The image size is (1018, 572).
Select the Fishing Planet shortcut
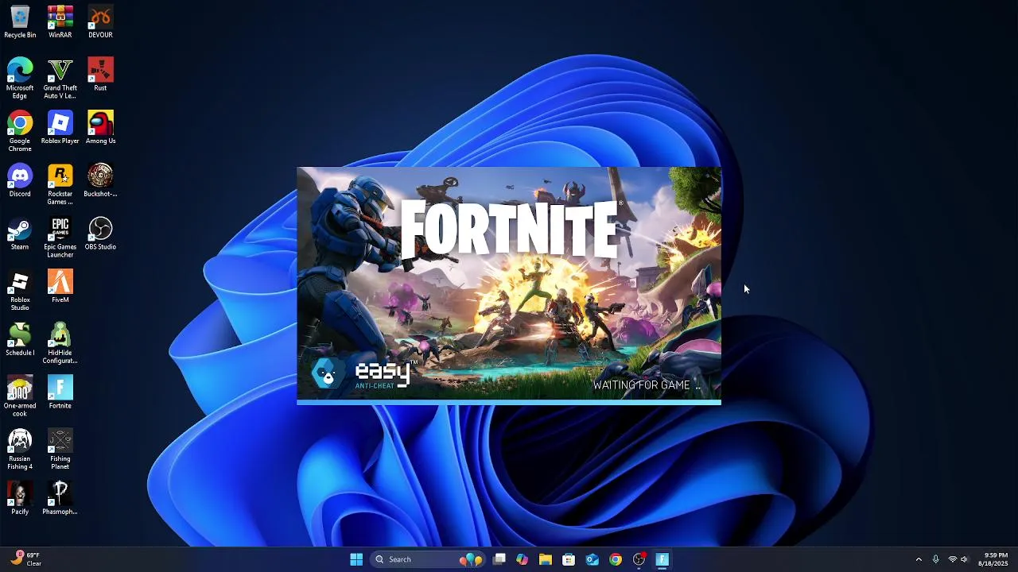click(60, 450)
